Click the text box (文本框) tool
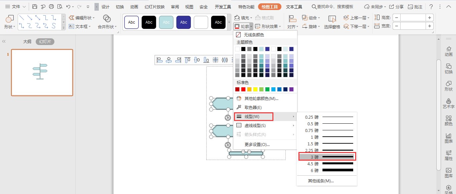The height and width of the screenshot is (194, 456). (x=80, y=26)
